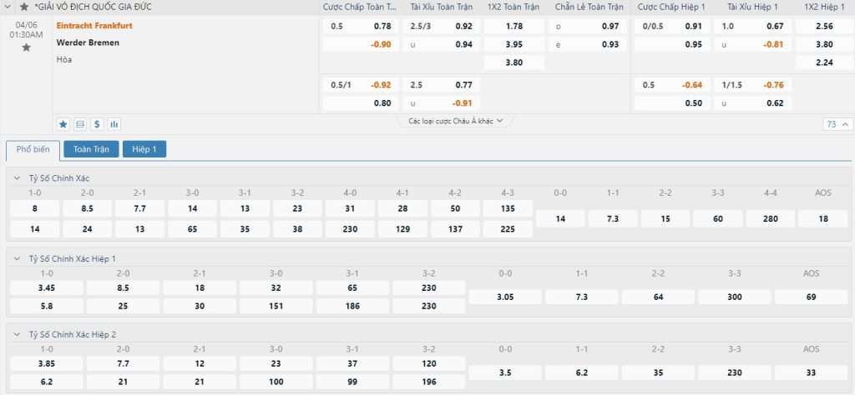Click the dollar sign icon
Image resolution: width=855 pixels, height=395 pixels.
point(97,124)
